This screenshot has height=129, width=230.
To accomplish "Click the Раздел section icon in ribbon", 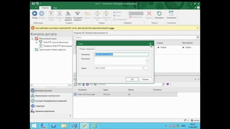I will (88, 14).
